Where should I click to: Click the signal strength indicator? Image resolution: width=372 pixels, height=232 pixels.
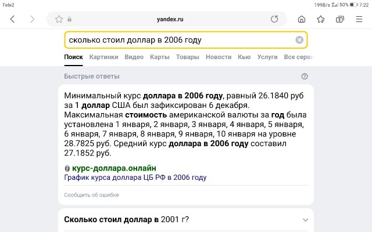pos(335,5)
